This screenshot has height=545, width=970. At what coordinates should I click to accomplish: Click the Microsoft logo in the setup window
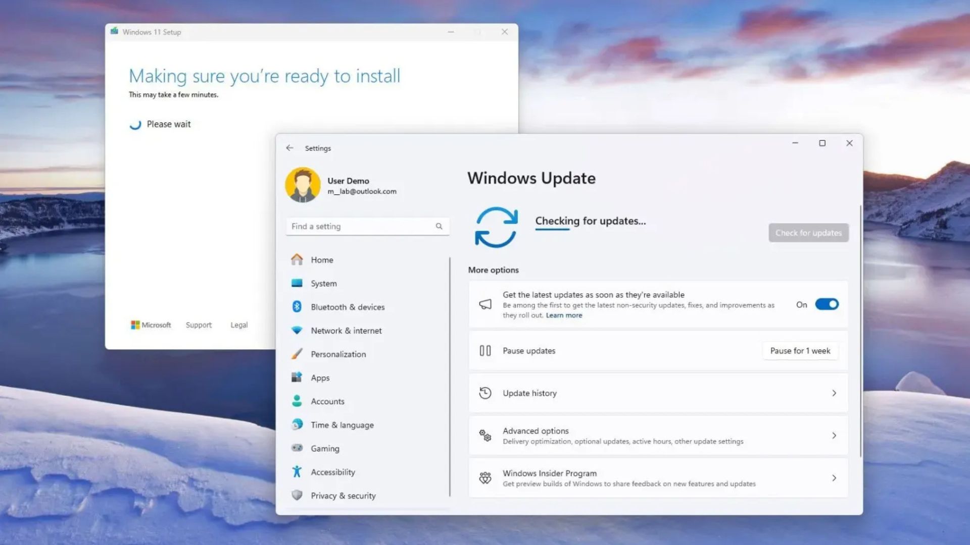click(x=135, y=324)
